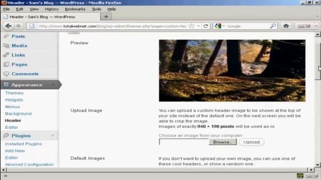
Task: Click the Media icon in sidebar
Action: click(6, 45)
